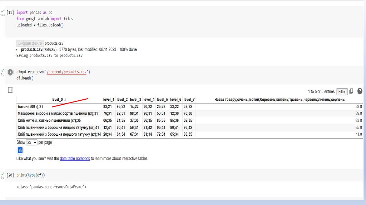Screen dimensions: 366x205
Task: Click the value 53.0 in the table
Action: pyautogui.click(x=358, y=106)
